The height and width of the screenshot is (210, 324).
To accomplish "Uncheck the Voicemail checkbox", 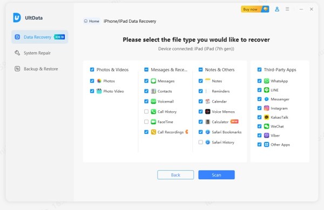I will click(x=146, y=101).
